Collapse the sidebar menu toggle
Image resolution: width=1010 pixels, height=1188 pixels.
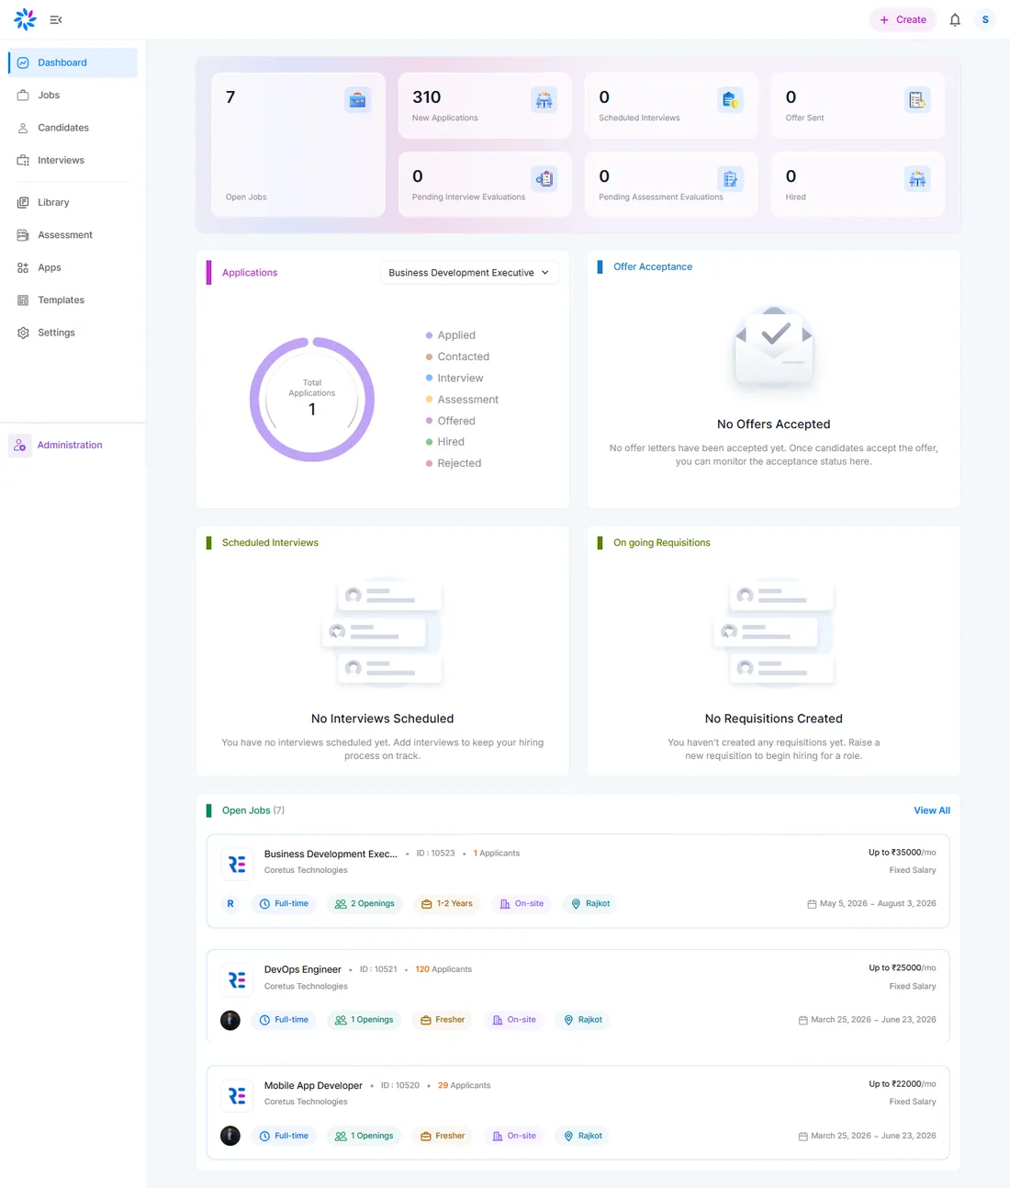(56, 19)
